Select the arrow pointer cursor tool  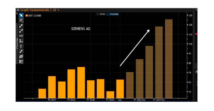pos(21,15)
